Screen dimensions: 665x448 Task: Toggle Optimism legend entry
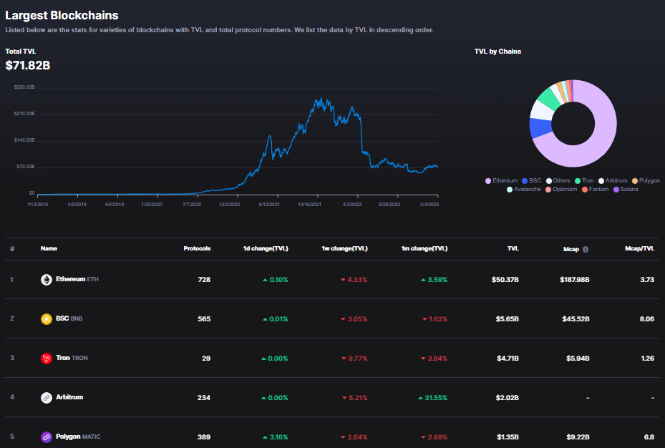[561, 189]
